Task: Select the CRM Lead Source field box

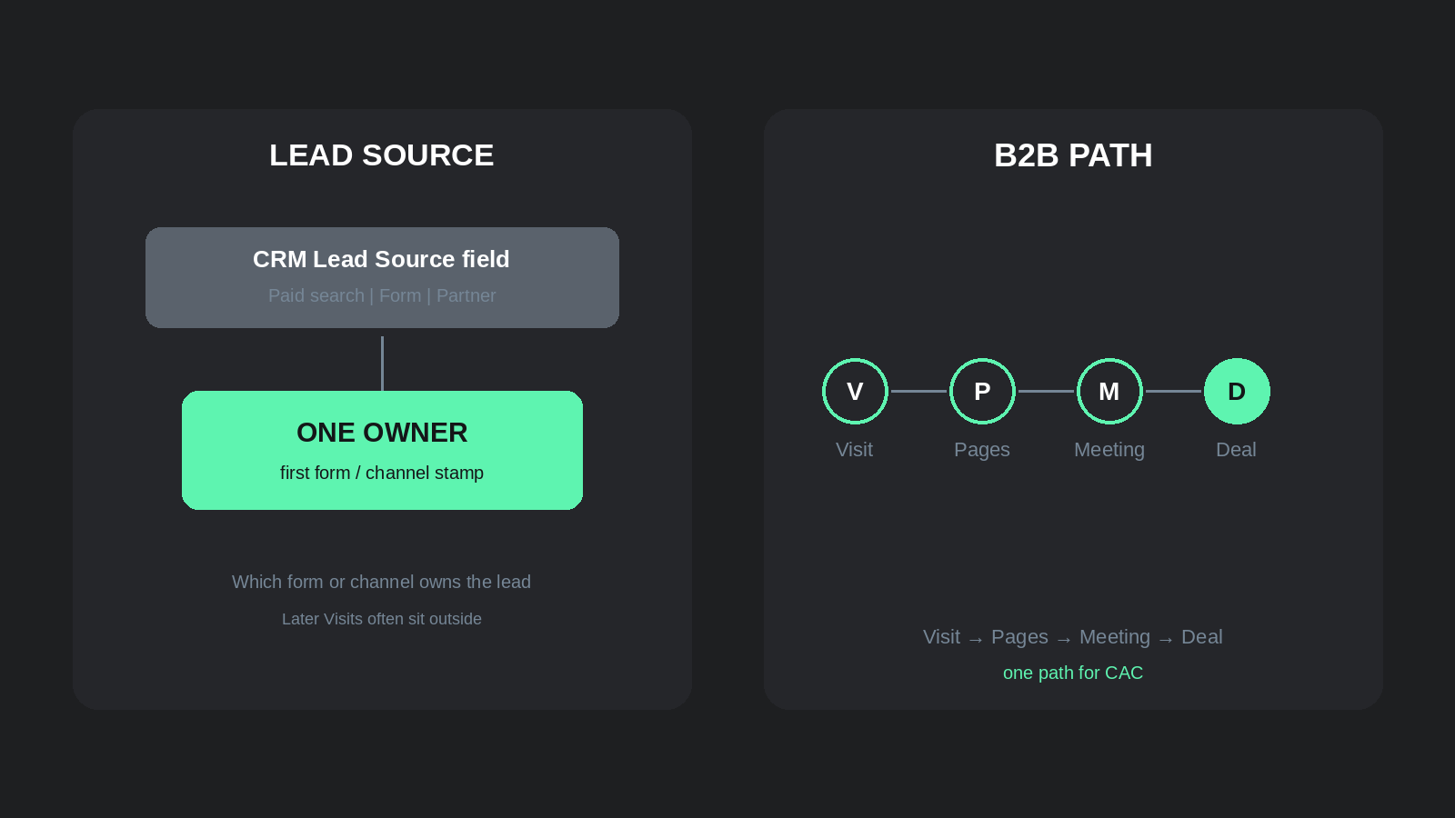Action: point(382,277)
